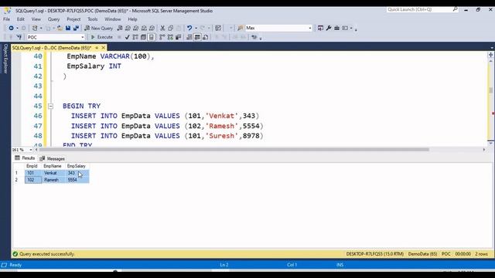Open the Navigate Backward history dropdown arrow
The image size is (495, 278).
(x=17, y=28)
